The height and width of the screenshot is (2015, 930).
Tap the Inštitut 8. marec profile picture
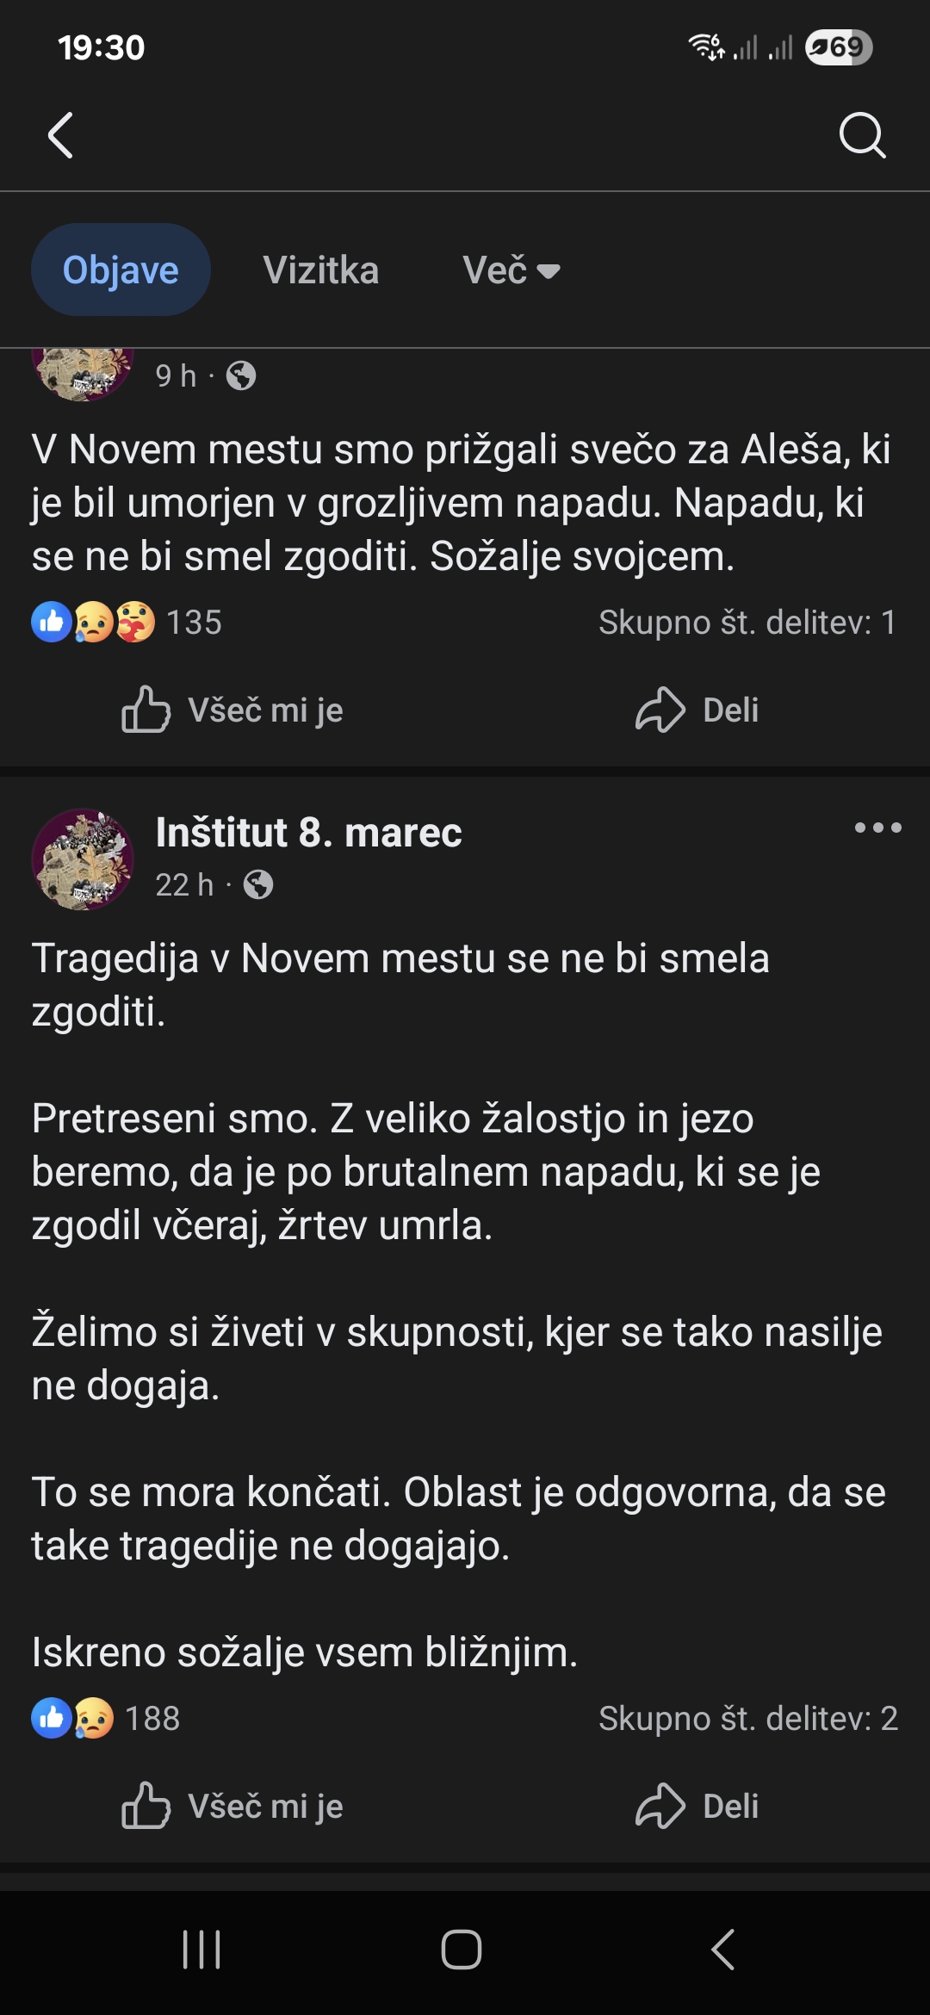coord(83,859)
